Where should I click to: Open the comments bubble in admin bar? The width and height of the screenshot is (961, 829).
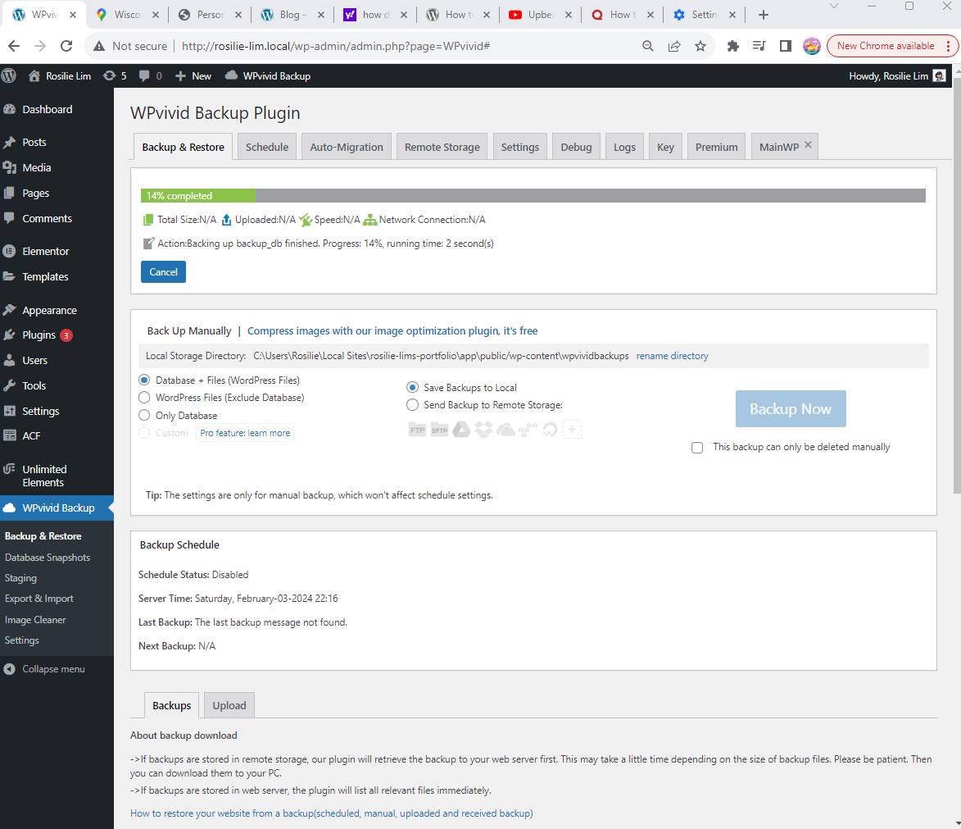coord(150,75)
